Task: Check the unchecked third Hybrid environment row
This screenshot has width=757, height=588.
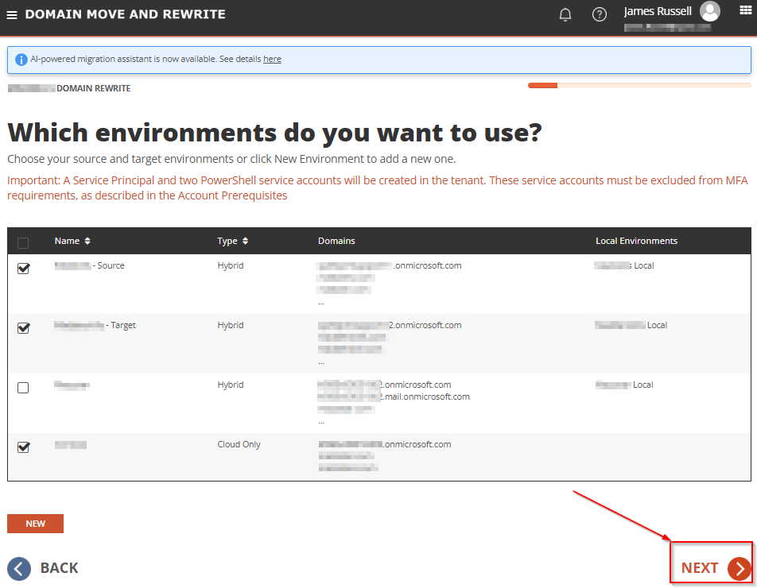Action: [x=23, y=388]
